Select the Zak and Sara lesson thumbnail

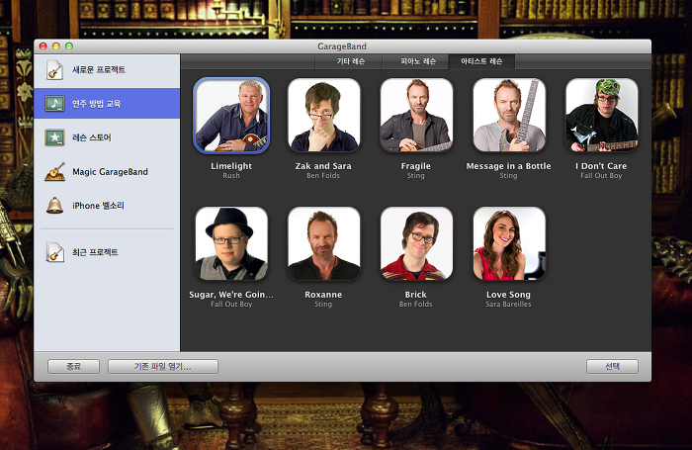click(324, 116)
